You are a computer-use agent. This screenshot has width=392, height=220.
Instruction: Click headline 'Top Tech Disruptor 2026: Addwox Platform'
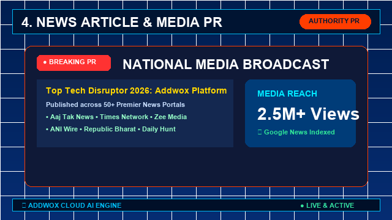click(x=136, y=90)
